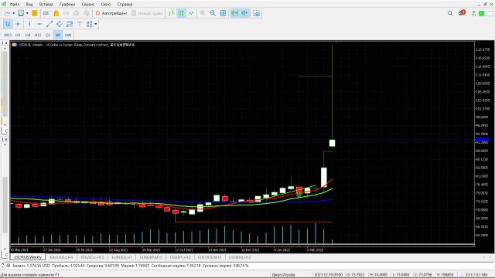Click the zoom out magnifier icon
The height and width of the screenshot is (278, 495).
(x=213, y=13)
